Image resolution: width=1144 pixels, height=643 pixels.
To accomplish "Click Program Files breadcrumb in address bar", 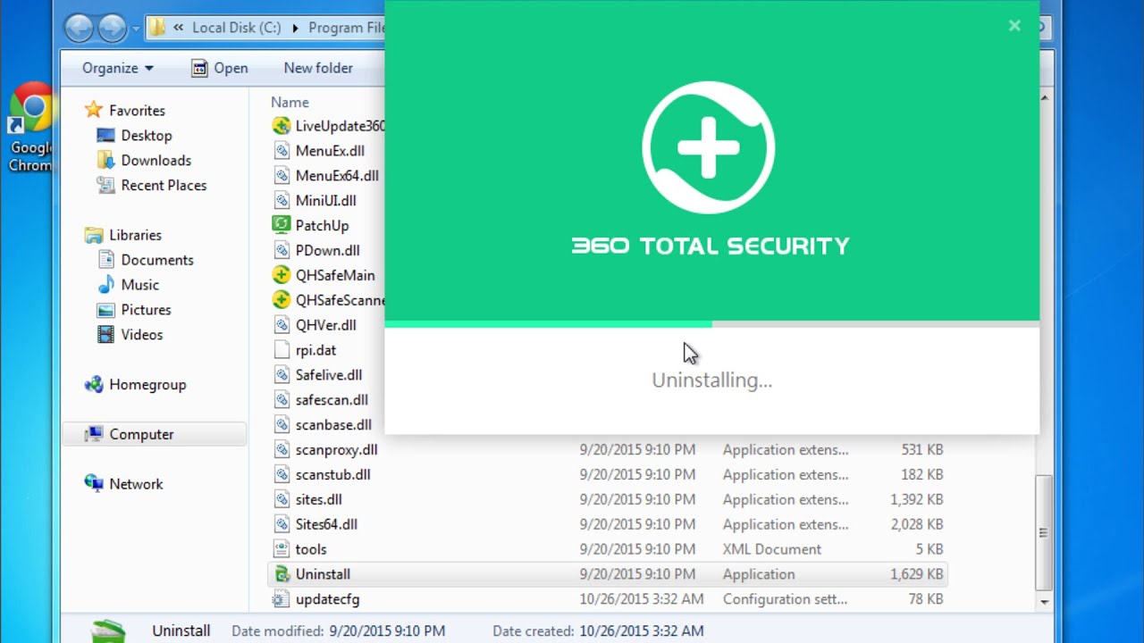I will pyautogui.click(x=347, y=28).
